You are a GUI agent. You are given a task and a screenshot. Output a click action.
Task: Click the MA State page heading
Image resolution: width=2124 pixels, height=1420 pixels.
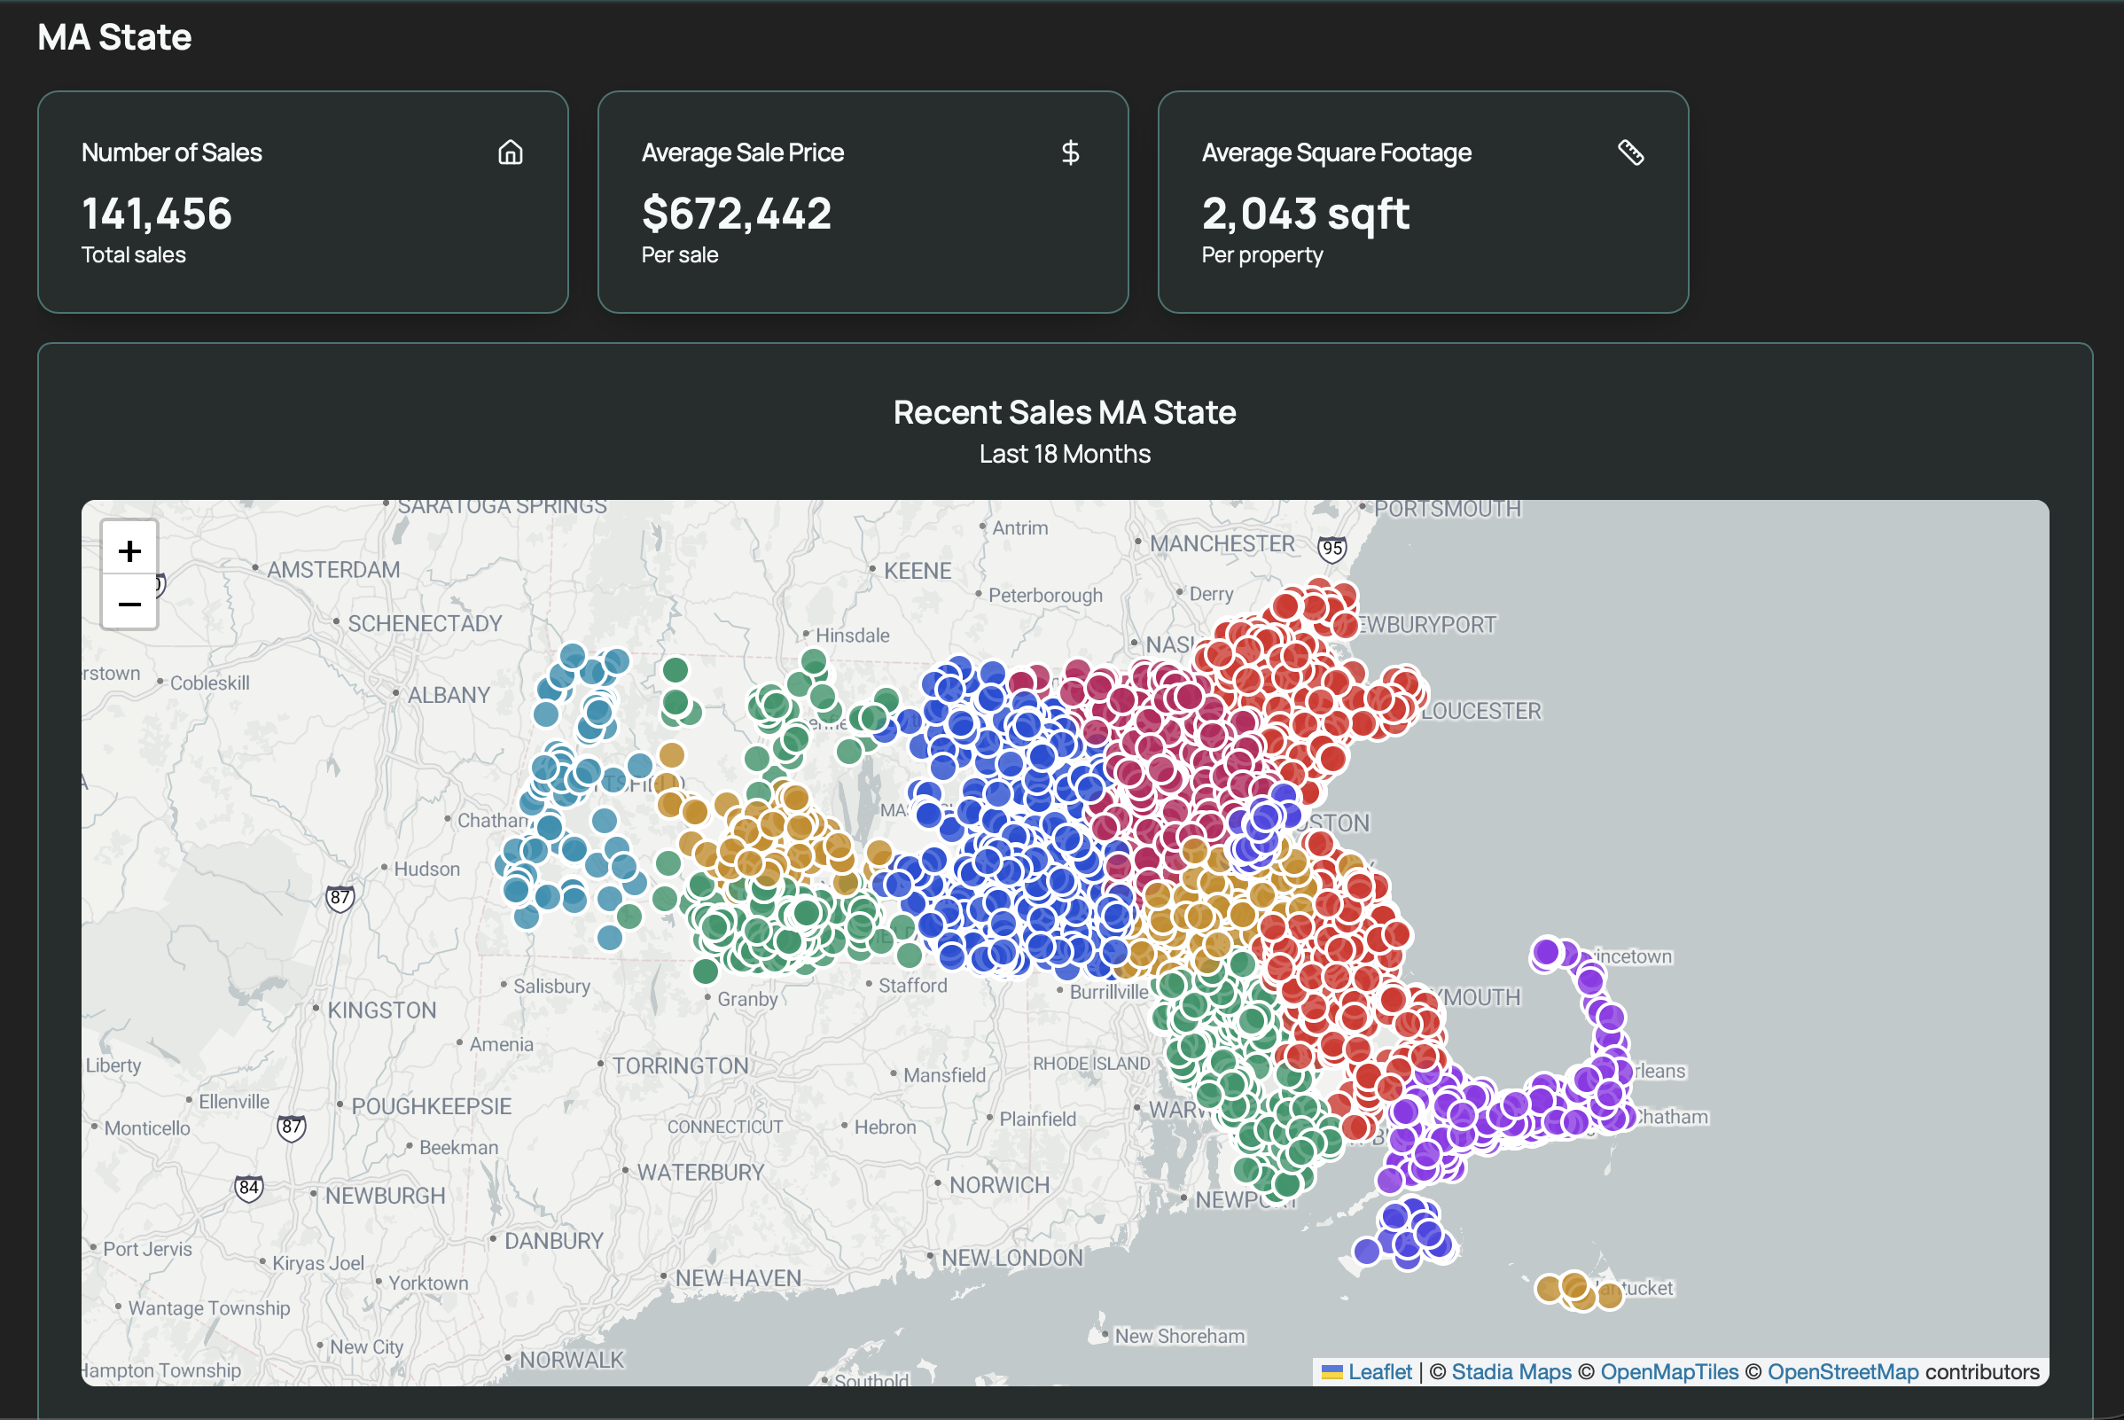pos(115,37)
